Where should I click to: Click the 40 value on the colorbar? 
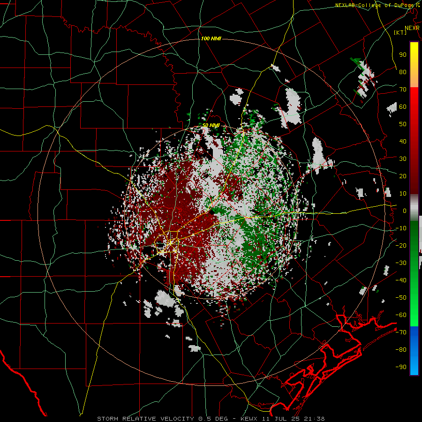(x=403, y=142)
